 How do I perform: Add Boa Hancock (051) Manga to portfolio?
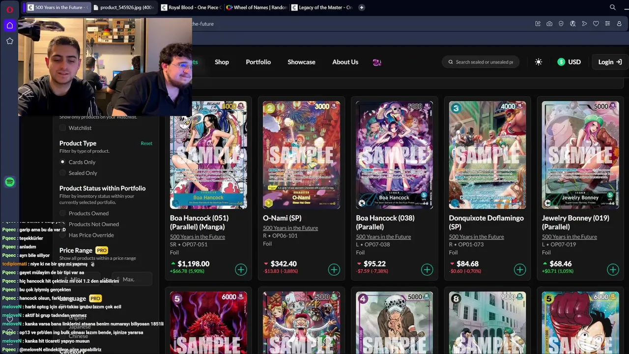click(241, 269)
